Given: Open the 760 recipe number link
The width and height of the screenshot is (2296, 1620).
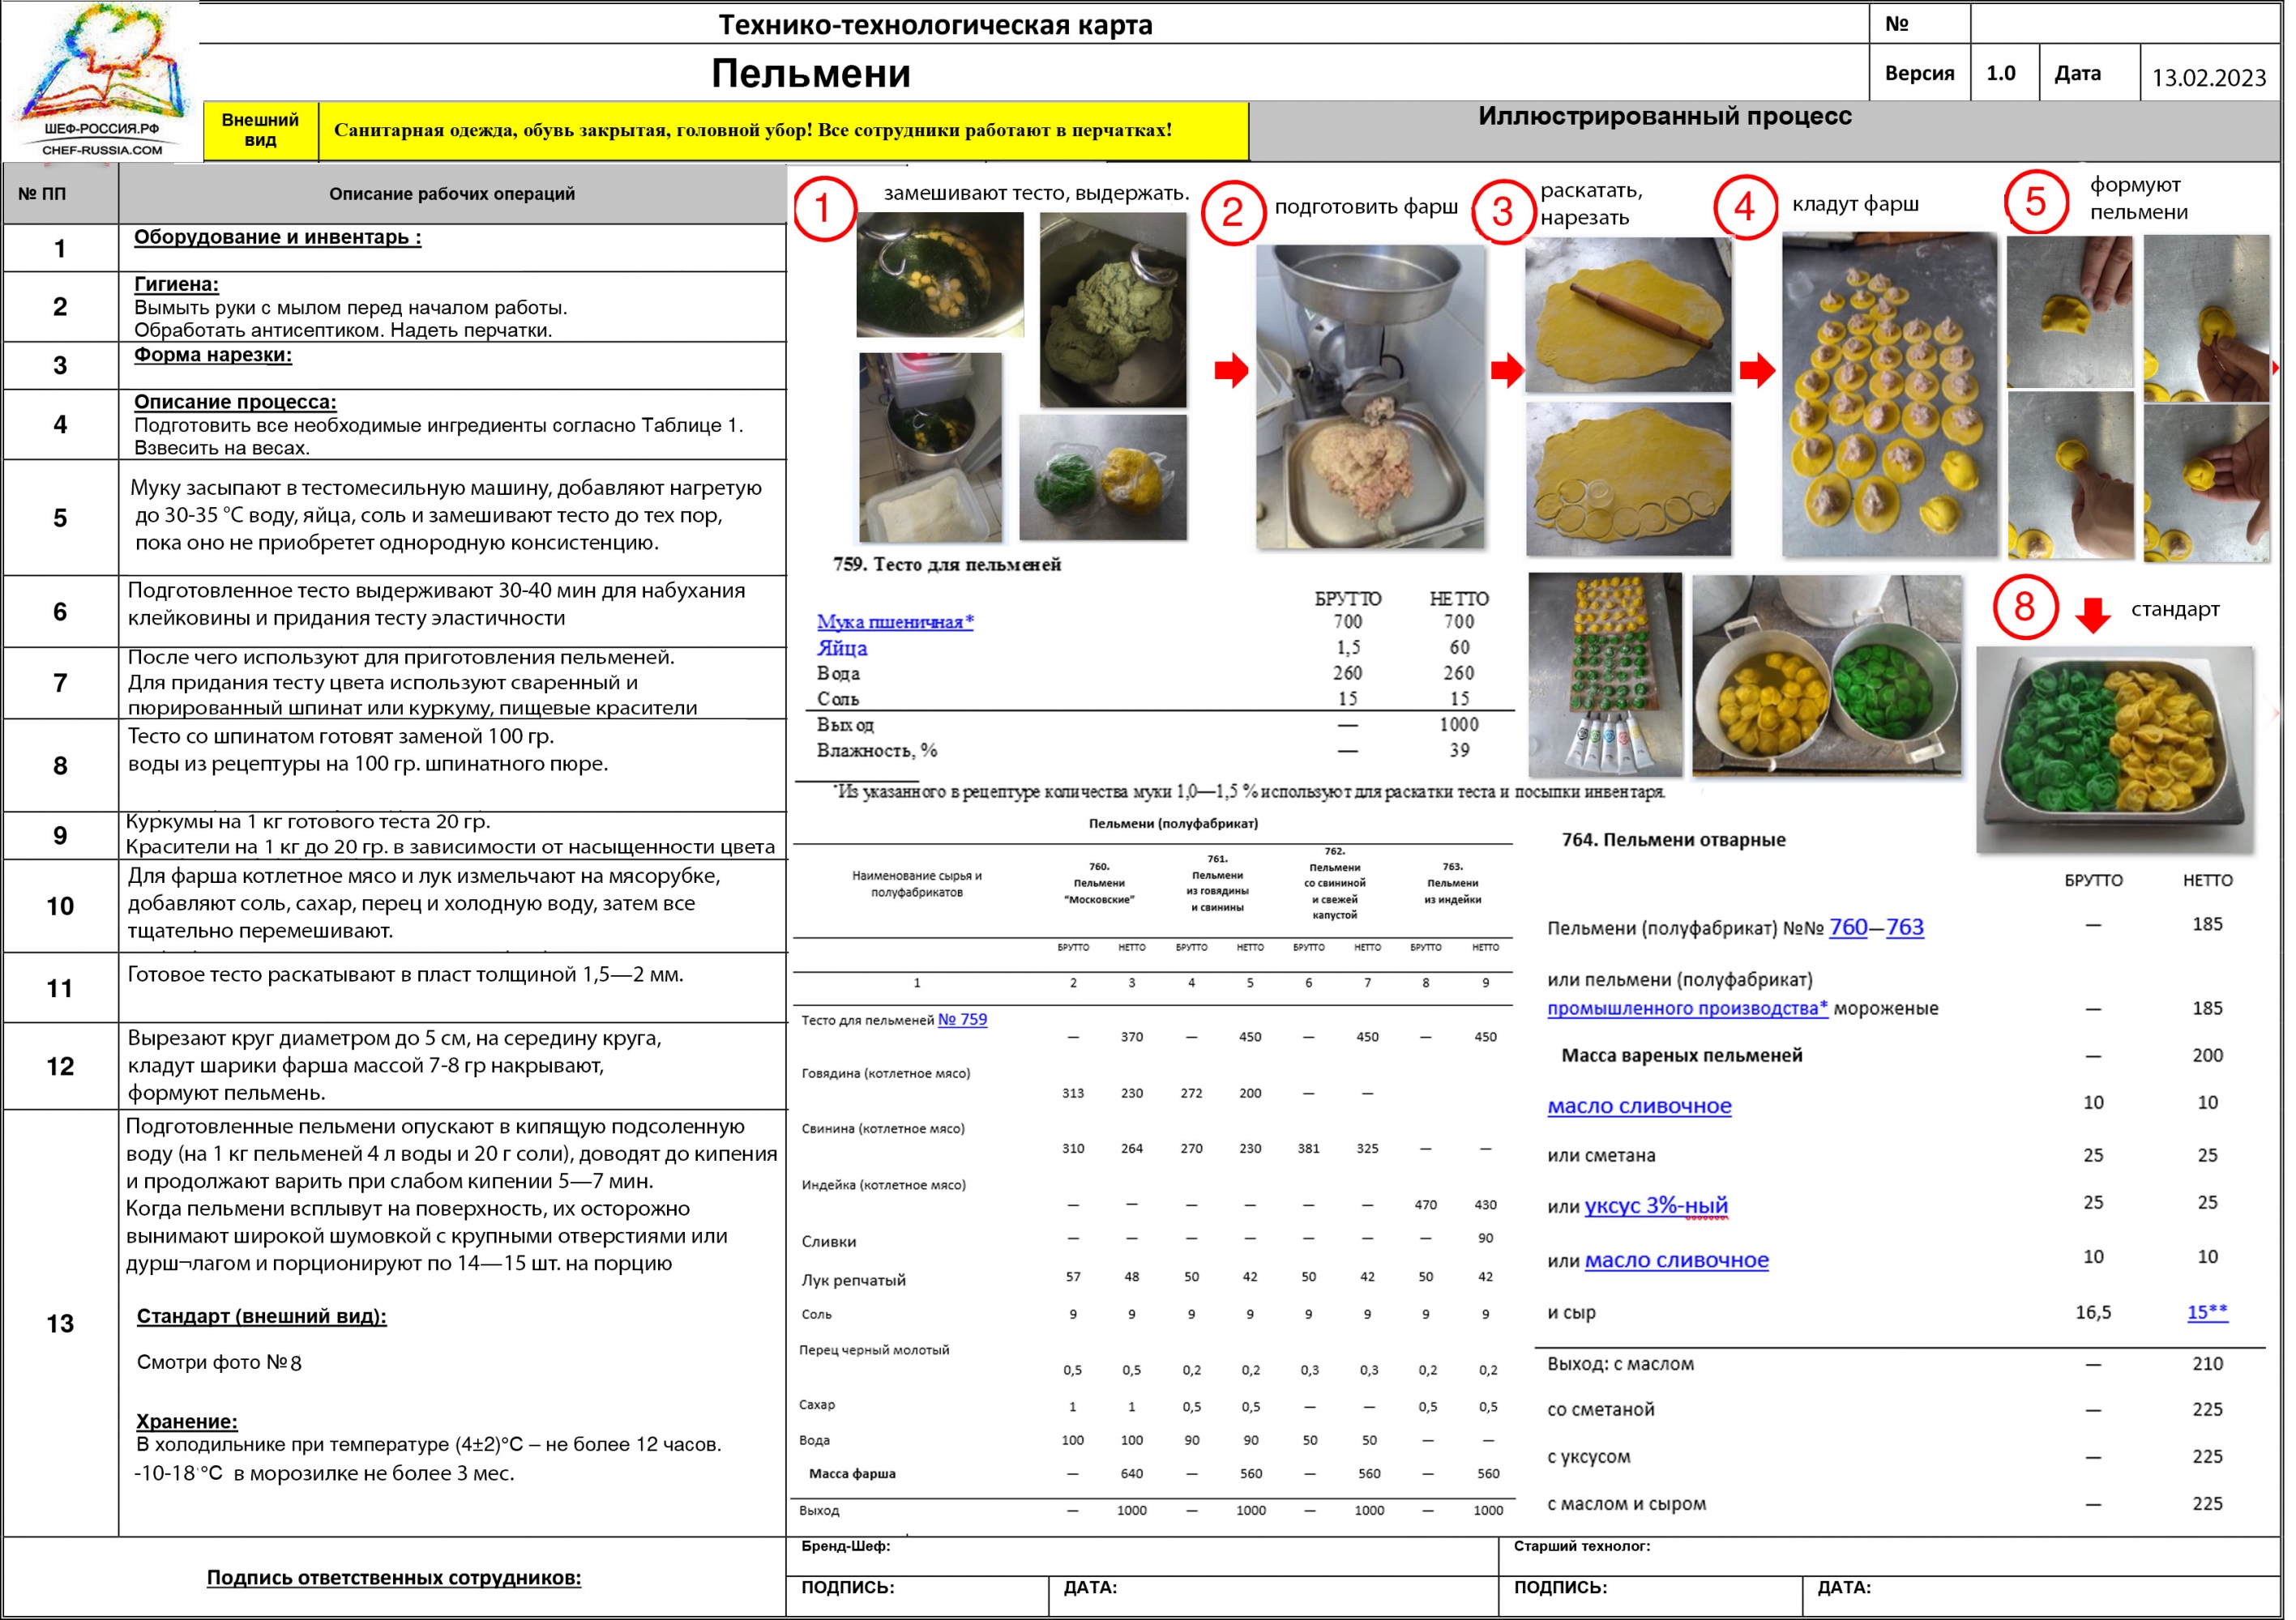Looking at the screenshot, I should [x=1849, y=927].
